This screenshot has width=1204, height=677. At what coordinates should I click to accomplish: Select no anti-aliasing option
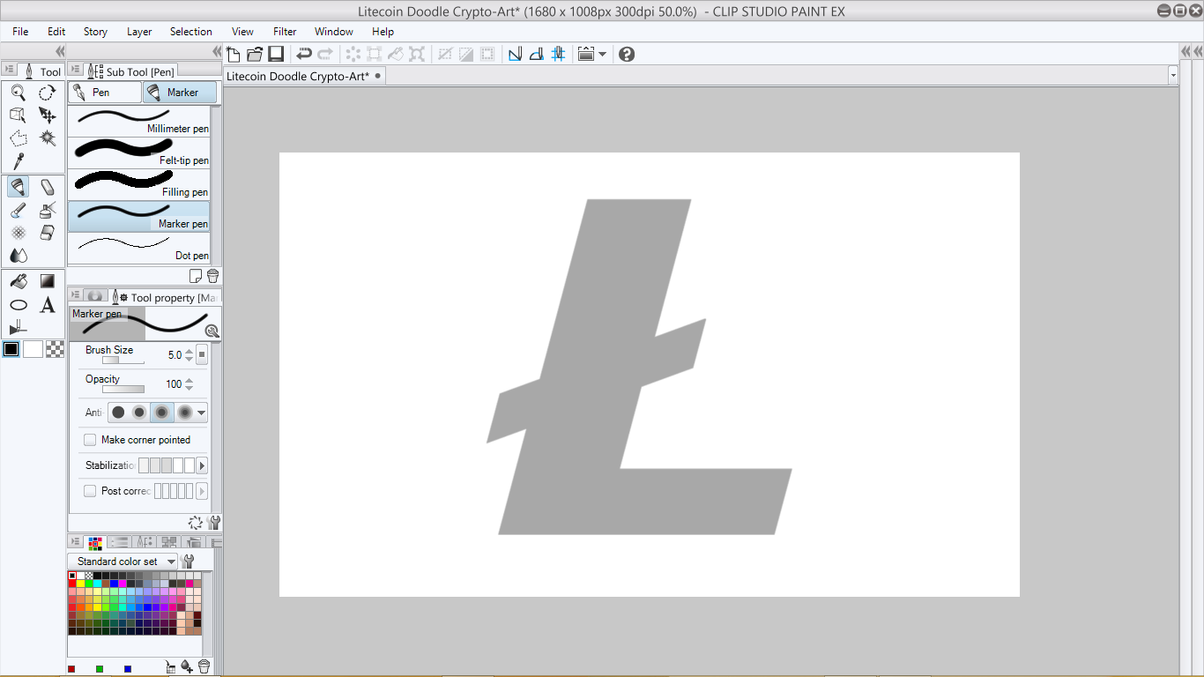(x=118, y=413)
